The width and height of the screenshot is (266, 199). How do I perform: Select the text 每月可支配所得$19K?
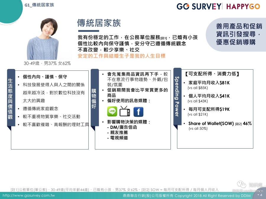pyautogui.click(x=209, y=109)
